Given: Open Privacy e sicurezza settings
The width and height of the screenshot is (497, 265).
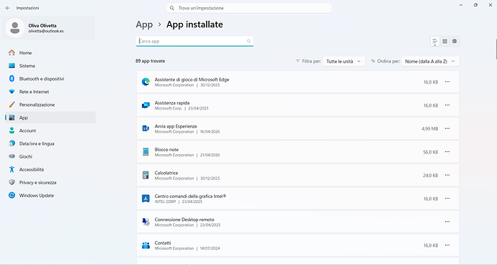Looking at the screenshot, I should tap(50, 183).
